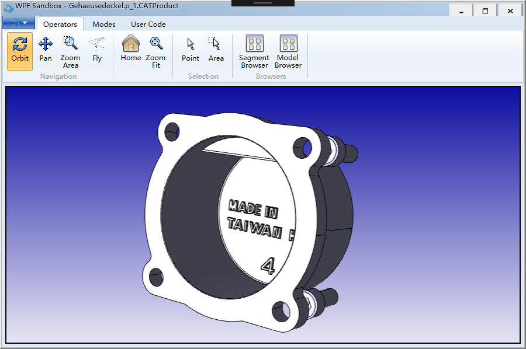Viewport: 526px width, 349px height.
Task: Switch to the Modes ribbon tab
Action: point(104,24)
